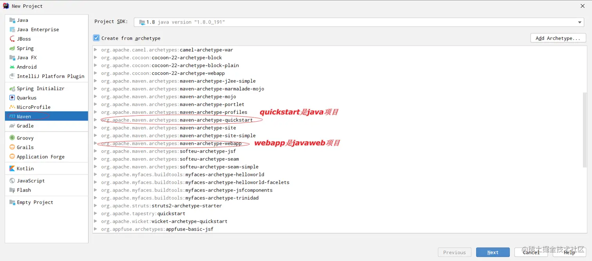Click the MicroProfile icon
This screenshot has width=592, height=261.
coord(12,107)
